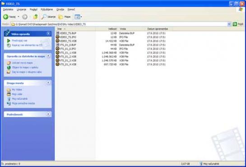
Task: Open the Pomoč menu
Action: [x=71, y=9]
